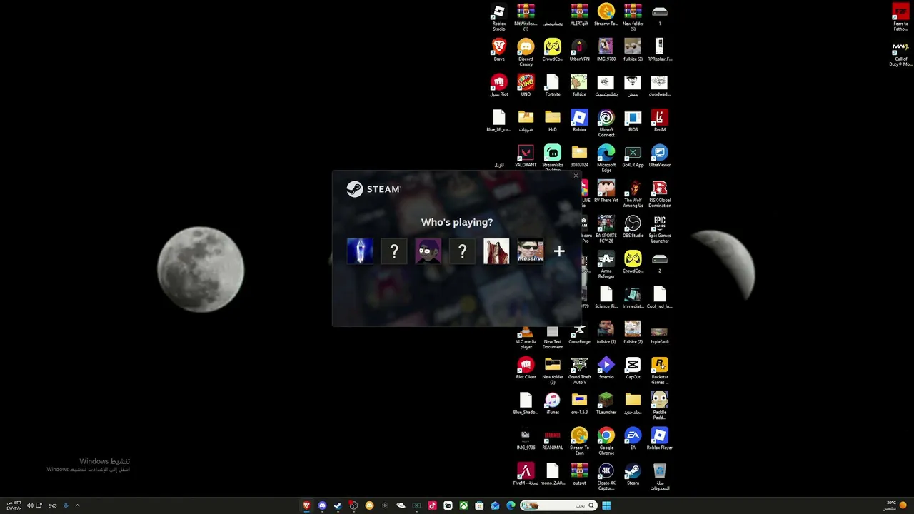
Task: Select the Arma Reforger desktop shortcut
Action: [x=606, y=265]
